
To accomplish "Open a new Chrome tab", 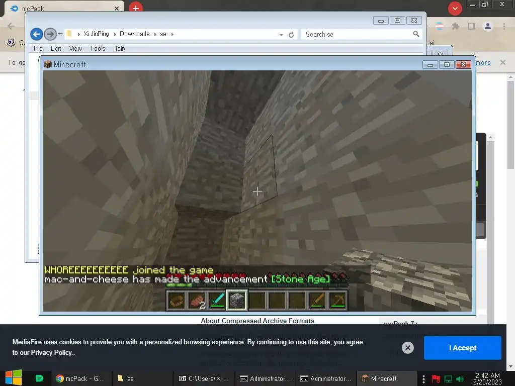I will click(136, 8).
